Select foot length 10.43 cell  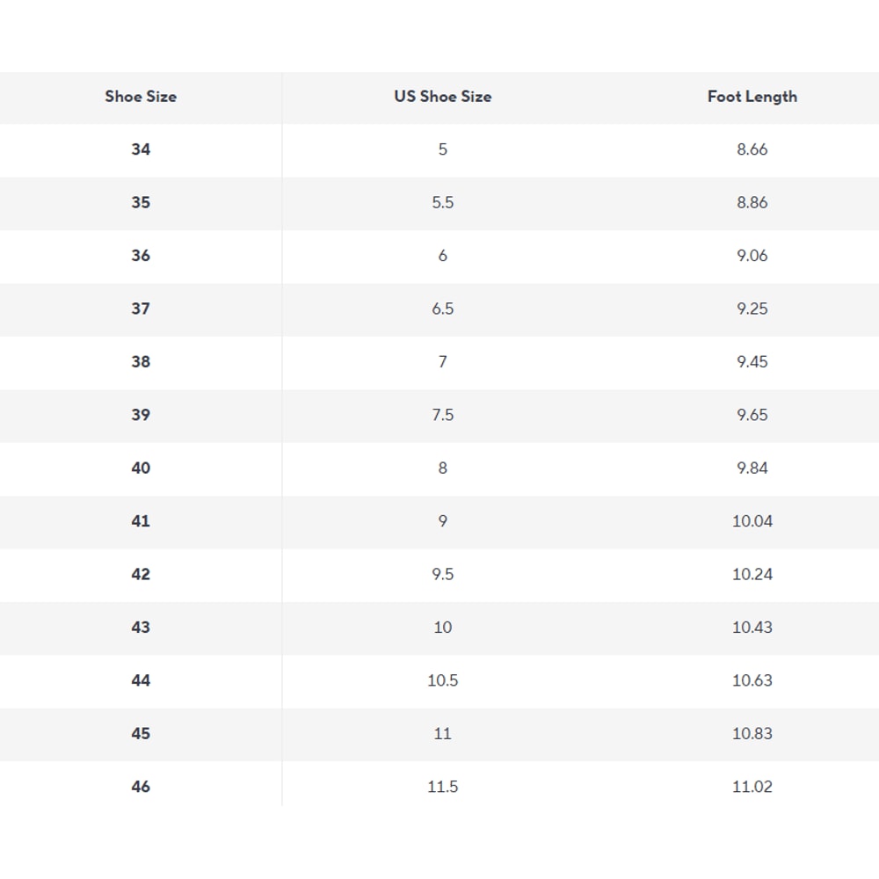point(752,627)
